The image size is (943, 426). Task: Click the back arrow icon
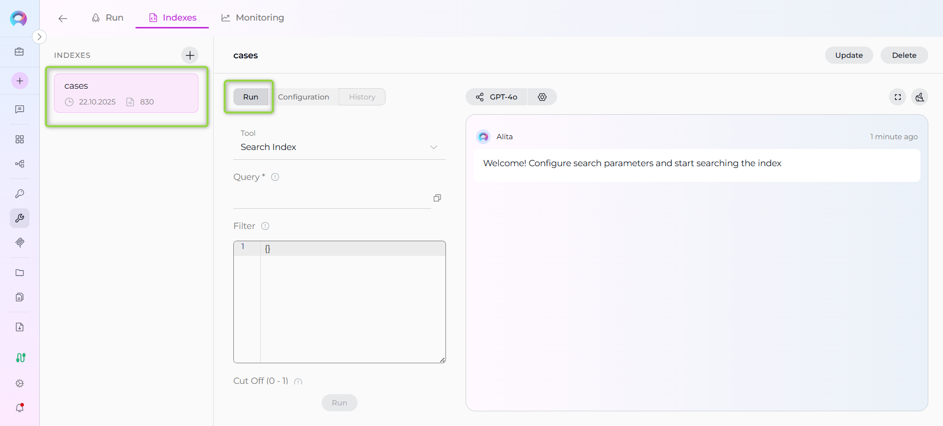(63, 19)
